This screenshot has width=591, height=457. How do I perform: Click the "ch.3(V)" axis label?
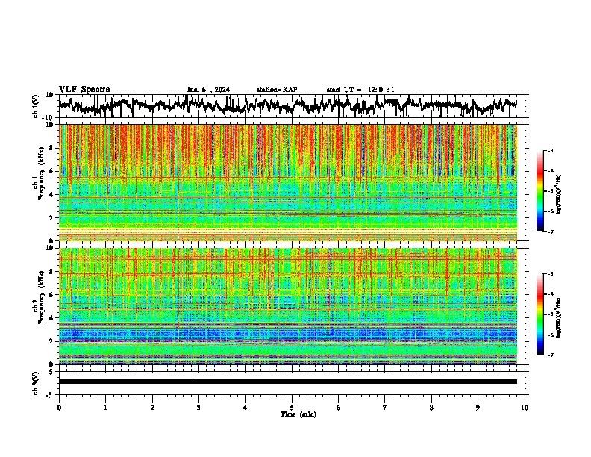click(x=36, y=383)
